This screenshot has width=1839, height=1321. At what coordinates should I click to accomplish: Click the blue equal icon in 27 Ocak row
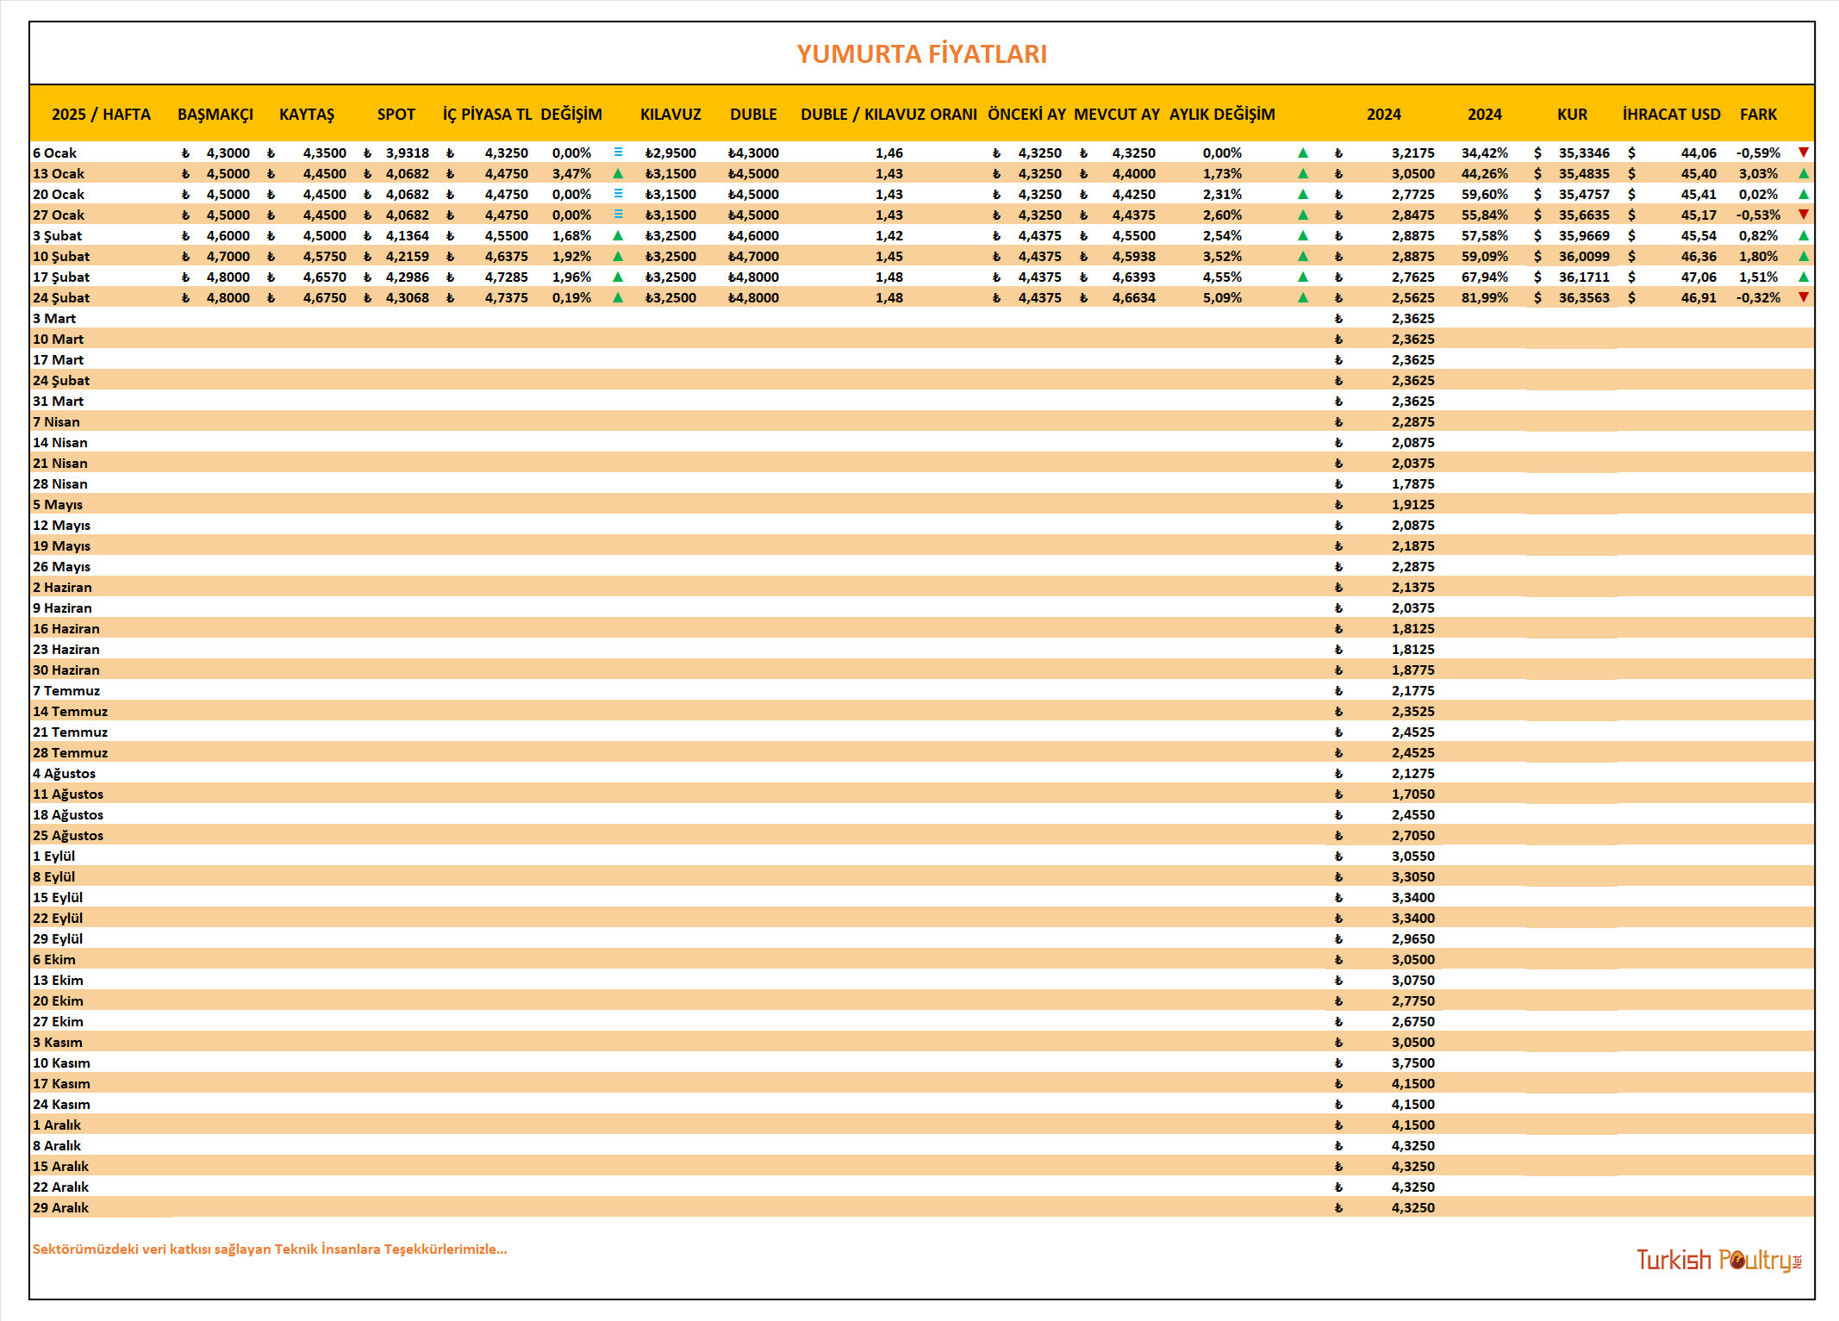(x=618, y=214)
